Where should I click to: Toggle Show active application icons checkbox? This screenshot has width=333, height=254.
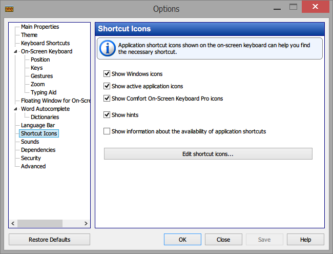[x=107, y=86]
